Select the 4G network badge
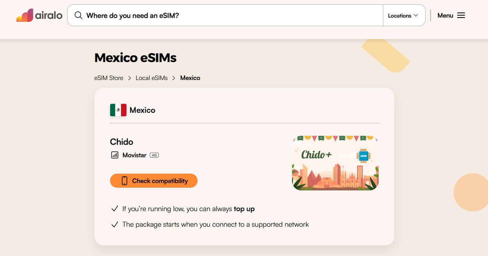Image resolution: width=488 pixels, height=256 pixels. (x=154, y=155)
